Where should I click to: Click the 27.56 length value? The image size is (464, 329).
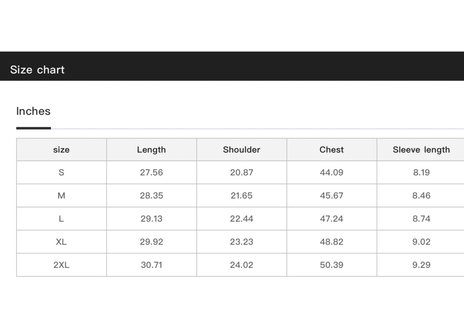(151, 173)
